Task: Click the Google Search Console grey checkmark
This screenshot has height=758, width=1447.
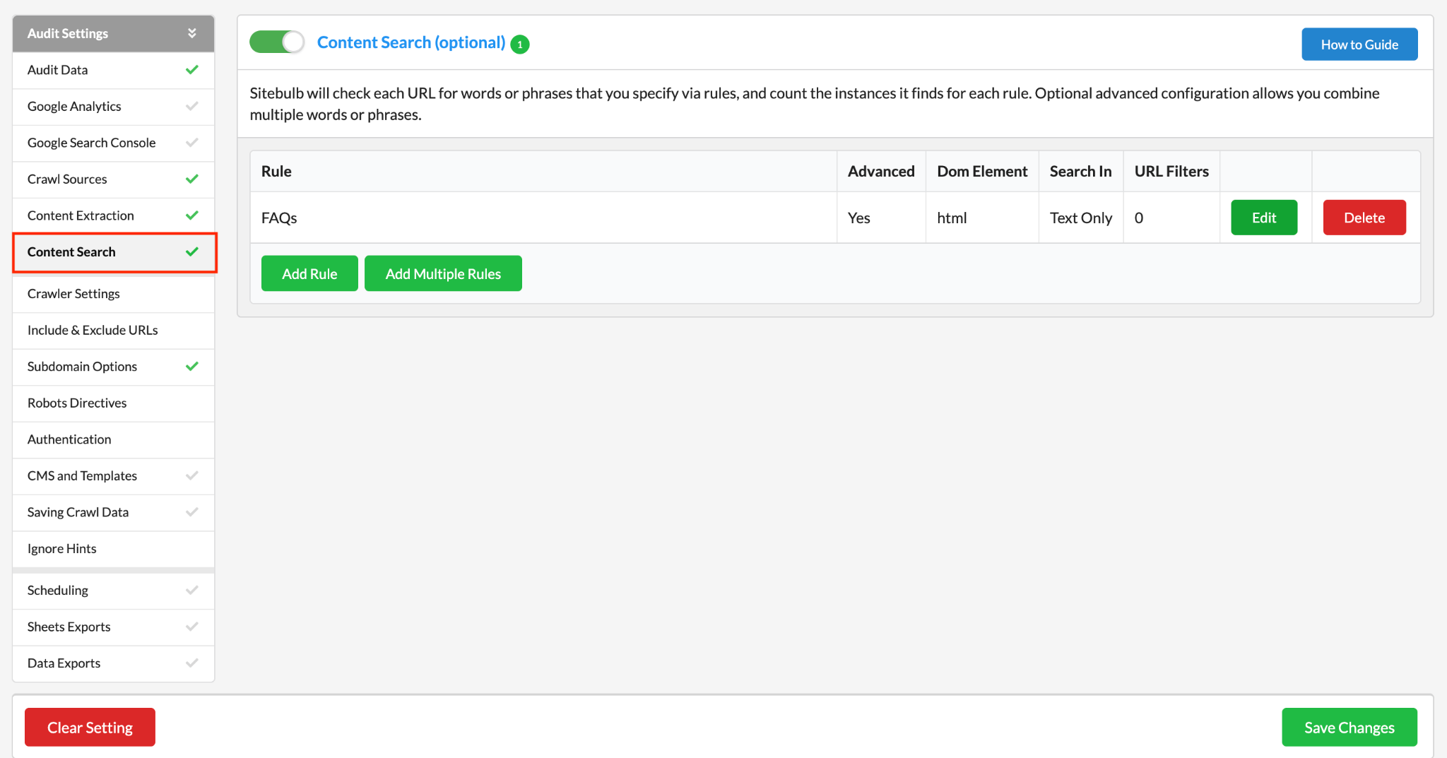Action: [192, 143]
